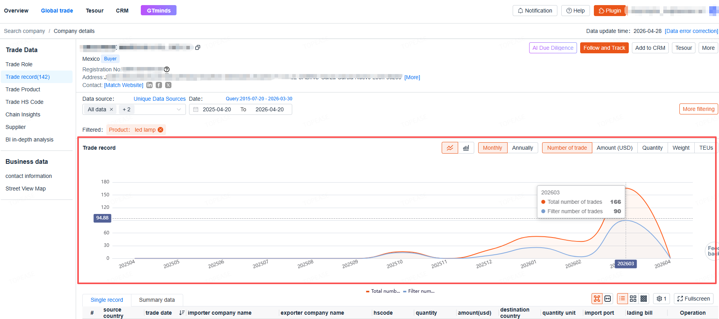Image resolution: width=719 pixels, height=319 pixels.
Task: Click Tesour button beside Add to CRM
Action: click(x=684, y=48)
